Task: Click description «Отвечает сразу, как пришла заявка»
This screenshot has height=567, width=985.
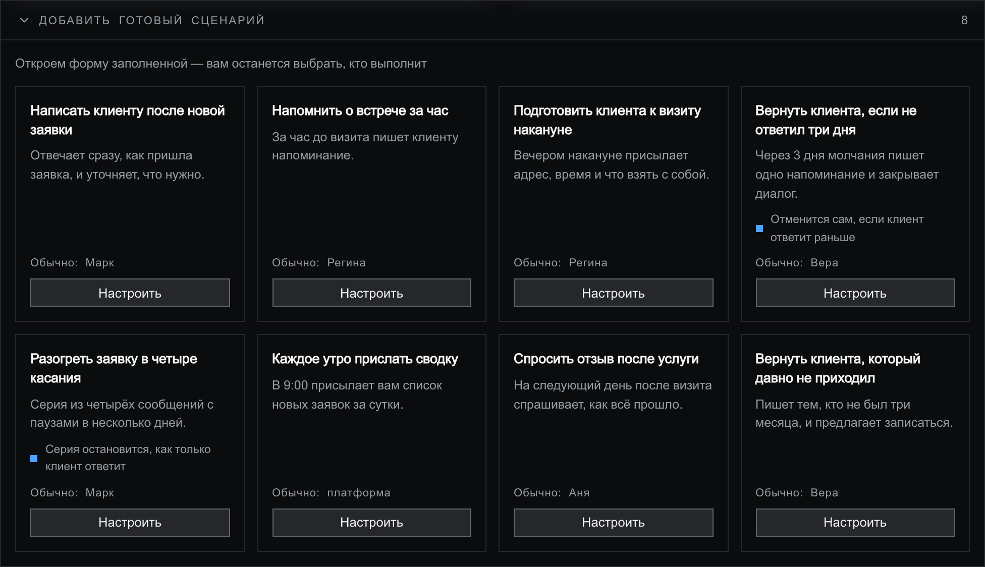Action: [x=117, y=165]
